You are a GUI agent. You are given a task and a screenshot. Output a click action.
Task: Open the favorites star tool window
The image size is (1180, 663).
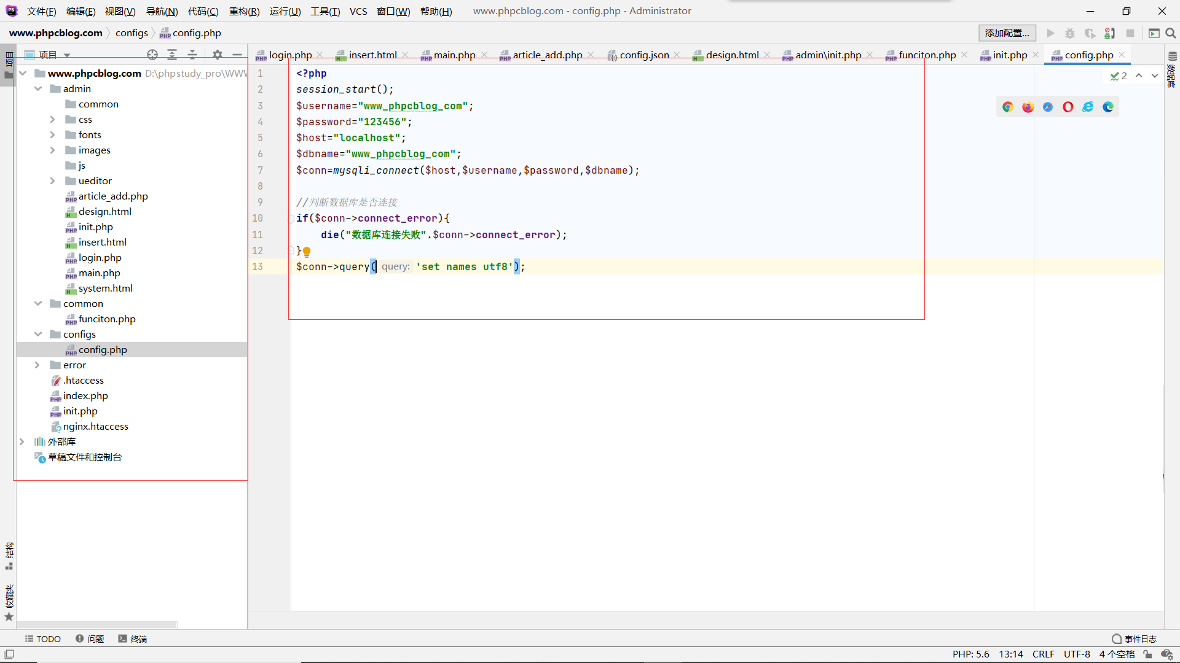click(9, 616)
